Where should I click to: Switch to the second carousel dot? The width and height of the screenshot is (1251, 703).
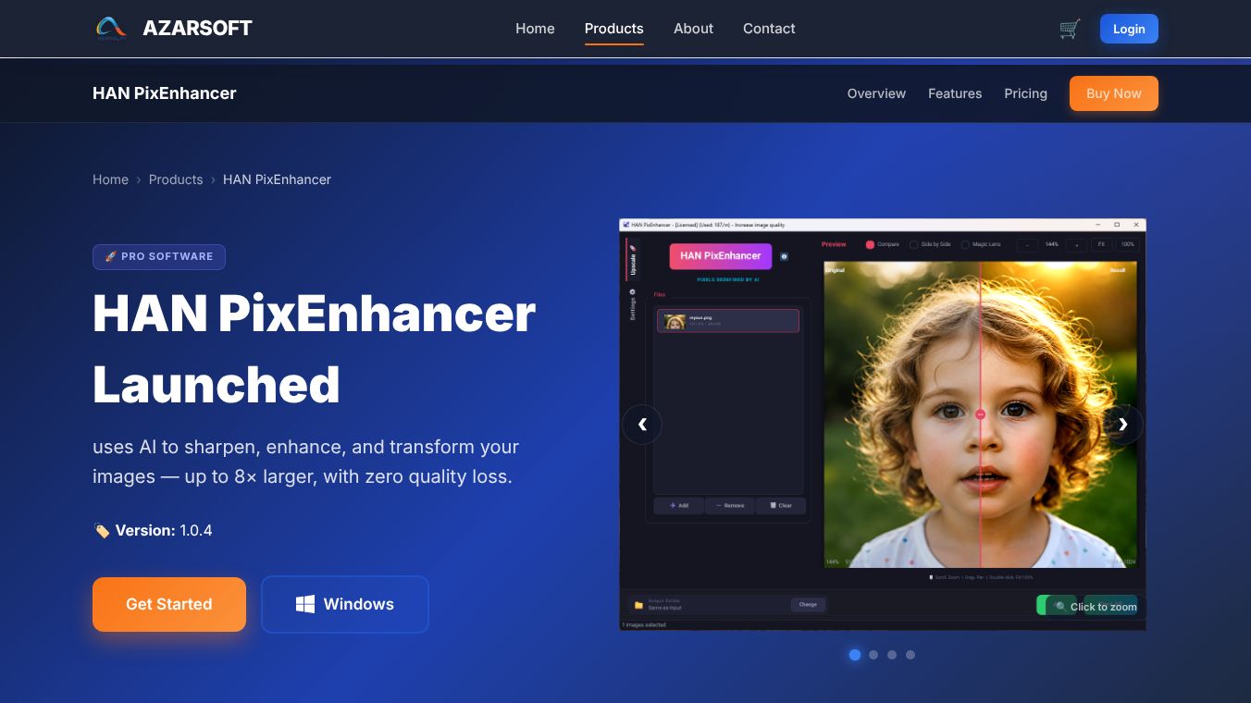pos(873,655)
